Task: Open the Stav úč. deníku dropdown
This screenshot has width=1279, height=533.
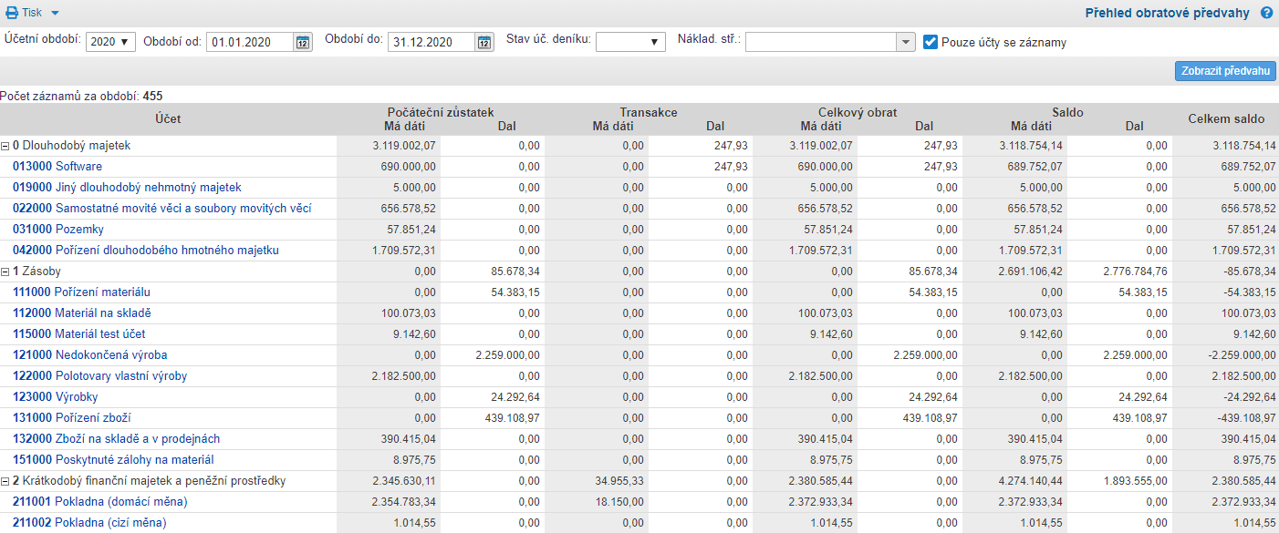Action: click(630, 42)
